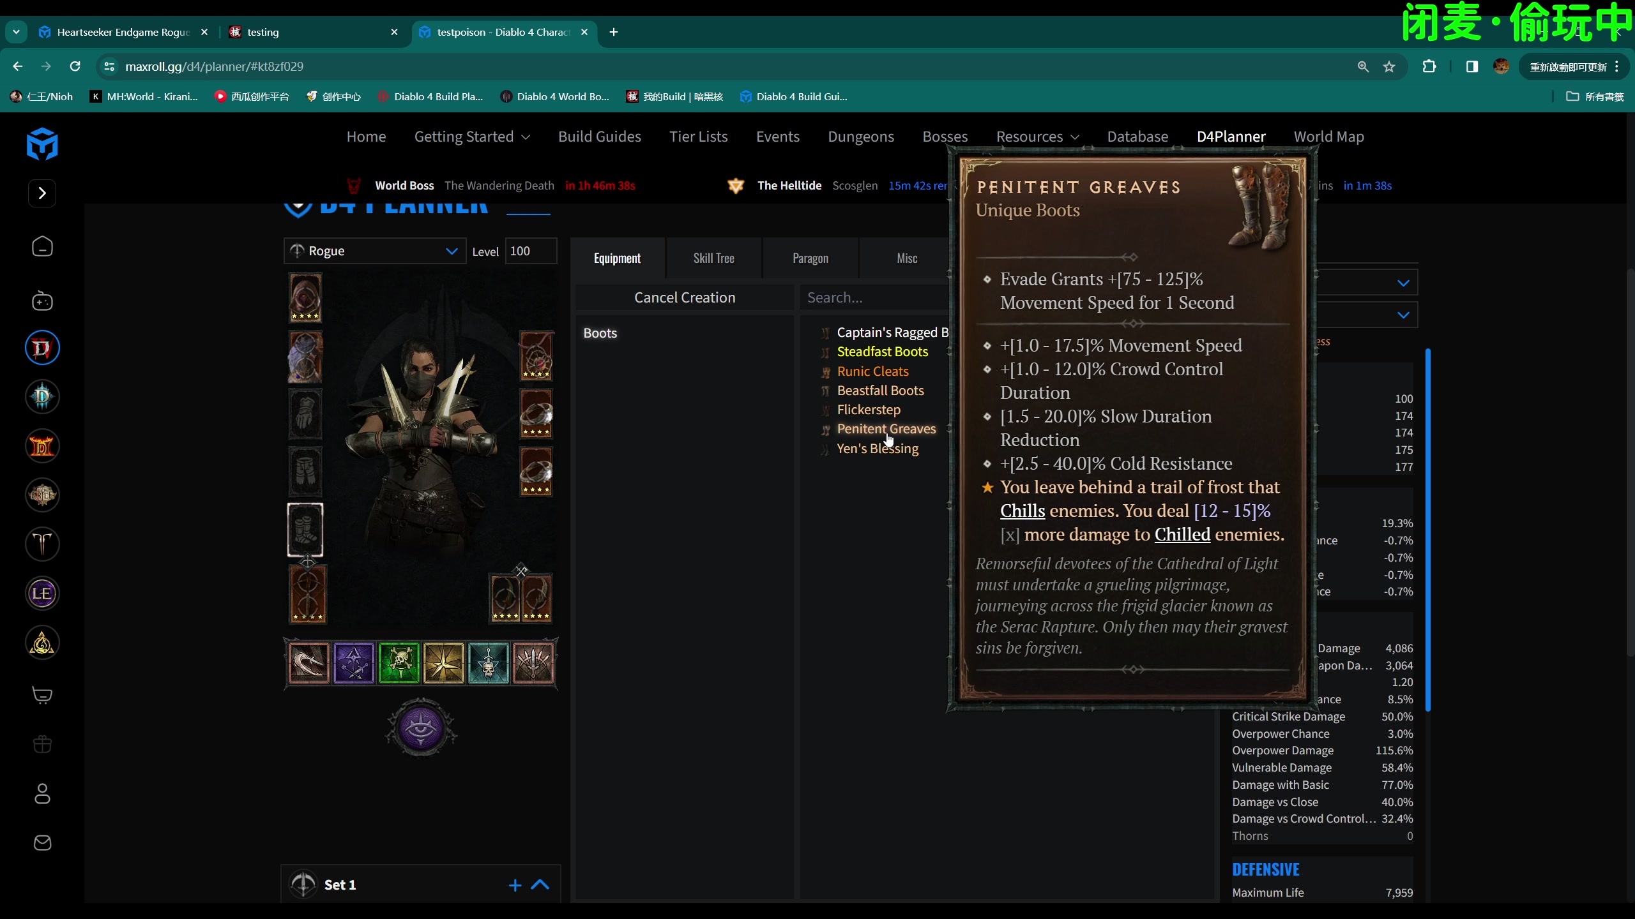This screenshot has width=1635, height=919.
Task: Click the green poison skull skill icon
Action: point(399,664)
